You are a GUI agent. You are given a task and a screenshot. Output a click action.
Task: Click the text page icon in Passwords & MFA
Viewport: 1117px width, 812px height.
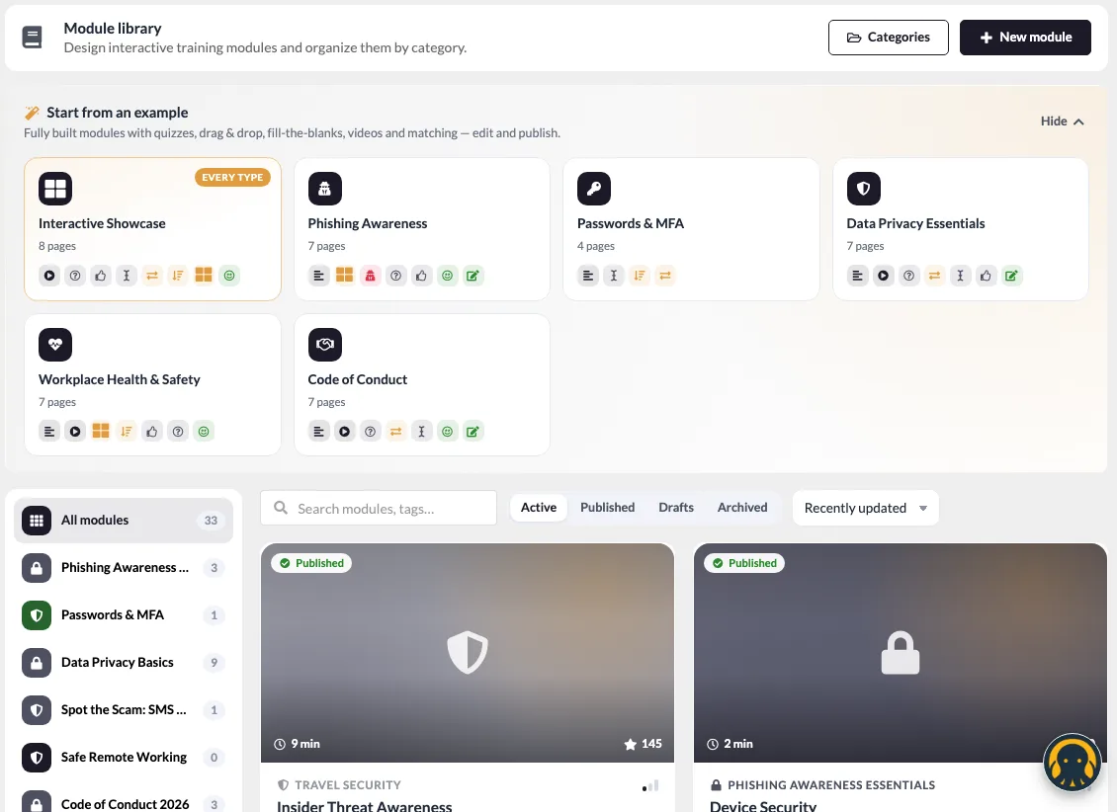(588, 276)
